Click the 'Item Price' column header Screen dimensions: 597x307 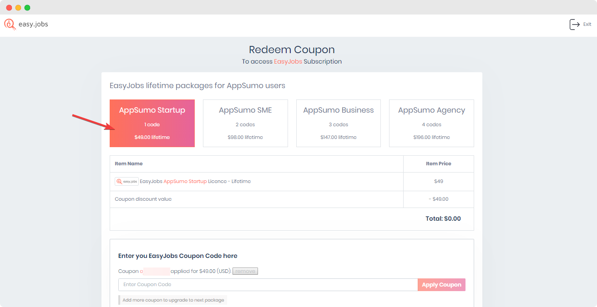(439, 163)
